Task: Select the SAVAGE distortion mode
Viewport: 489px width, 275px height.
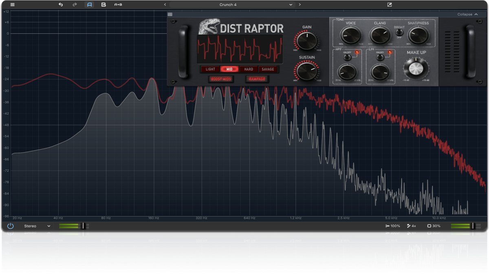Action: tap(268, 69)
